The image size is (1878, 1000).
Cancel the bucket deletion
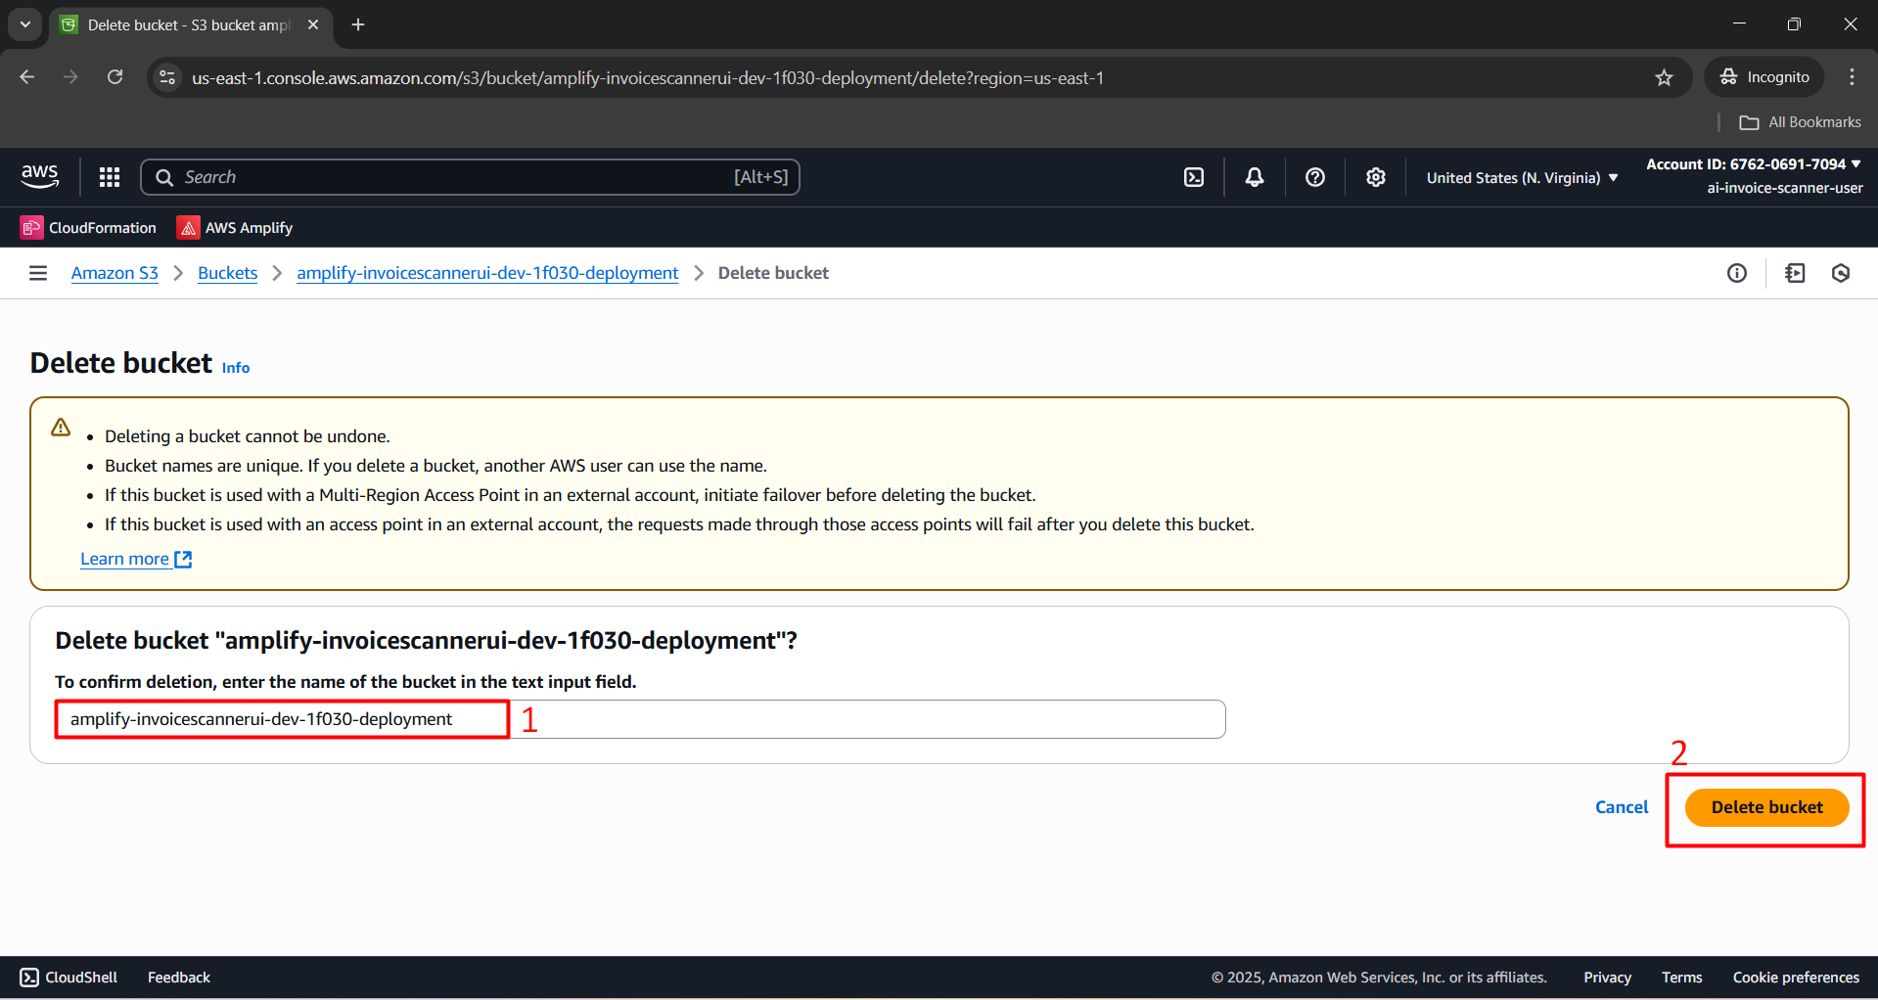1622,807
